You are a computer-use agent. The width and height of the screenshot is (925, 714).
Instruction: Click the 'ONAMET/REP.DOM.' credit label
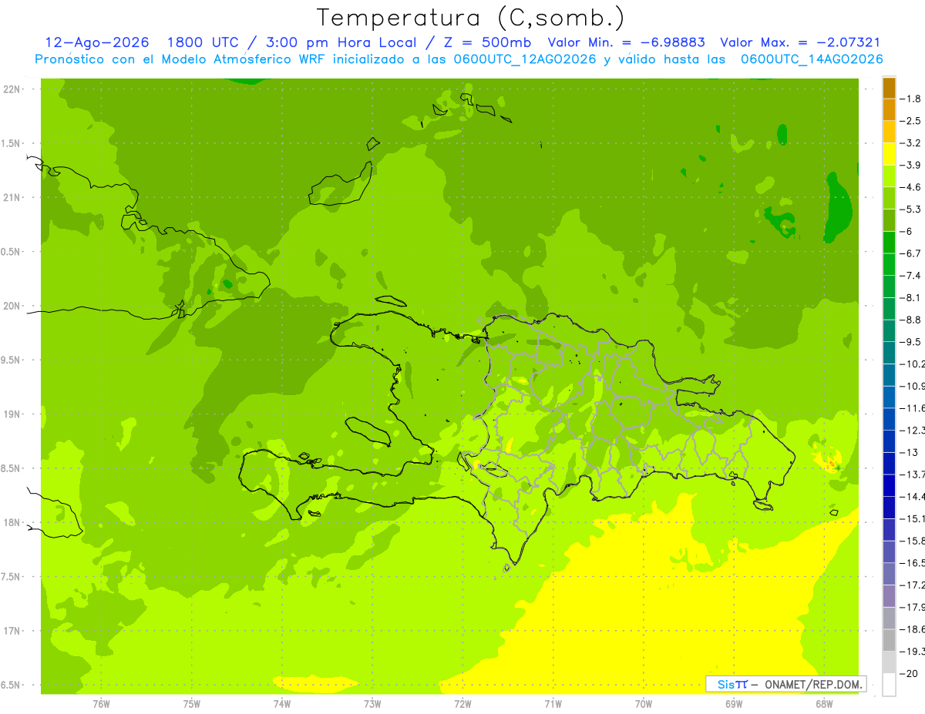point(816,684)
